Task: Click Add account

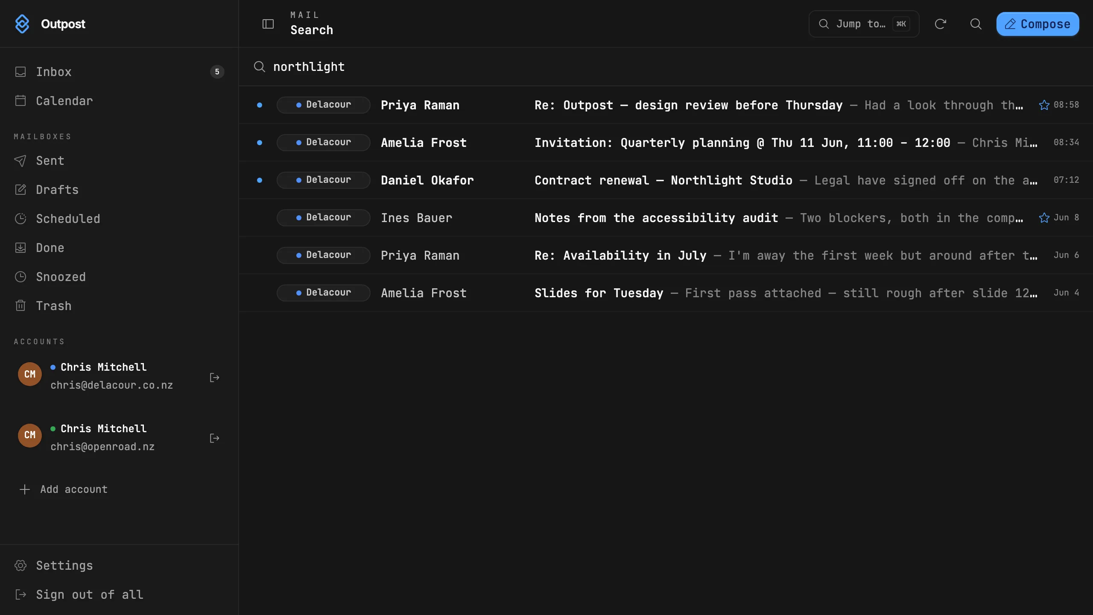Action: [x=64, y=489]
